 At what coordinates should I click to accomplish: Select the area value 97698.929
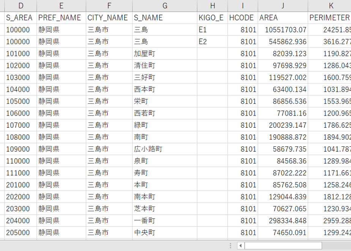pyautogui.click(x=283, y=65)
